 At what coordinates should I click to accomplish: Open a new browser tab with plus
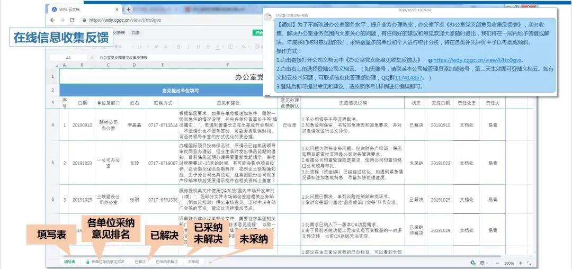[x=128, y=9]
